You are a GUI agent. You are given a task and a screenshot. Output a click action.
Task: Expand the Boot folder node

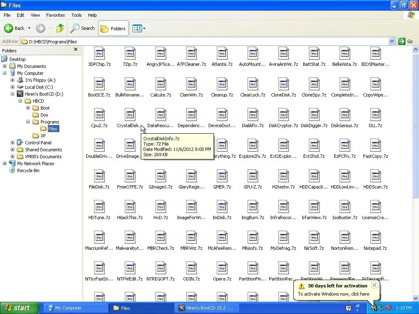coord(28,108)
